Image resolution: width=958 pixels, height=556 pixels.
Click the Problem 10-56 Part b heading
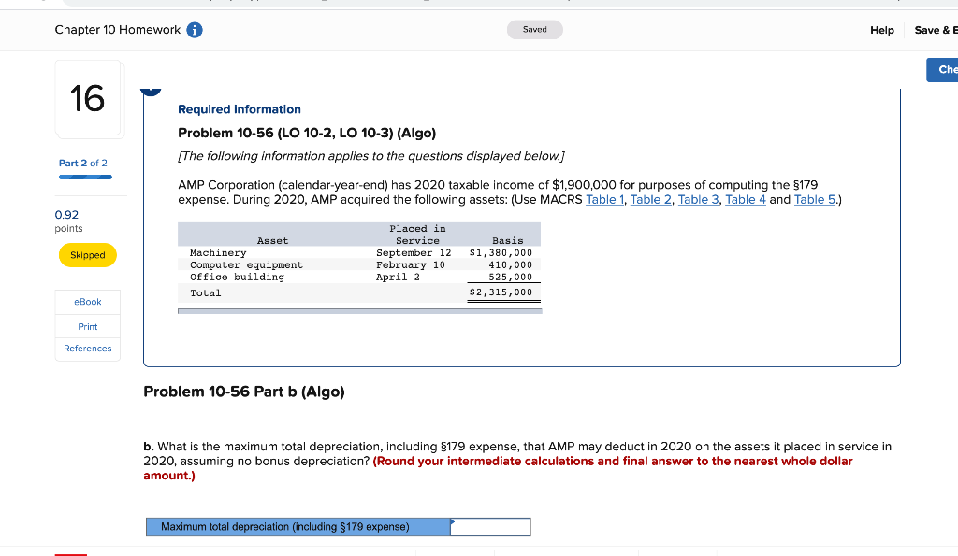[244, 392]
